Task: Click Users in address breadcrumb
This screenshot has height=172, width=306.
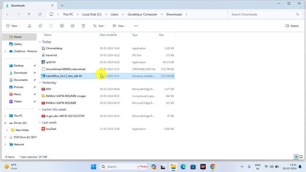Action: [x=115, y=14]
